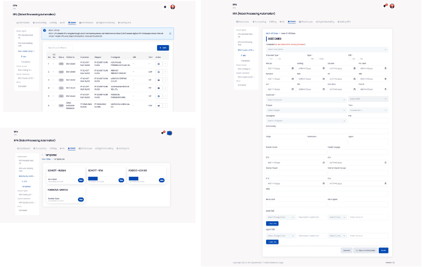The width and height of the screenshot is (422, 267).
Task: Click Submit button in Add Data form
Action: pyautogui.click(x=384, y=251)
